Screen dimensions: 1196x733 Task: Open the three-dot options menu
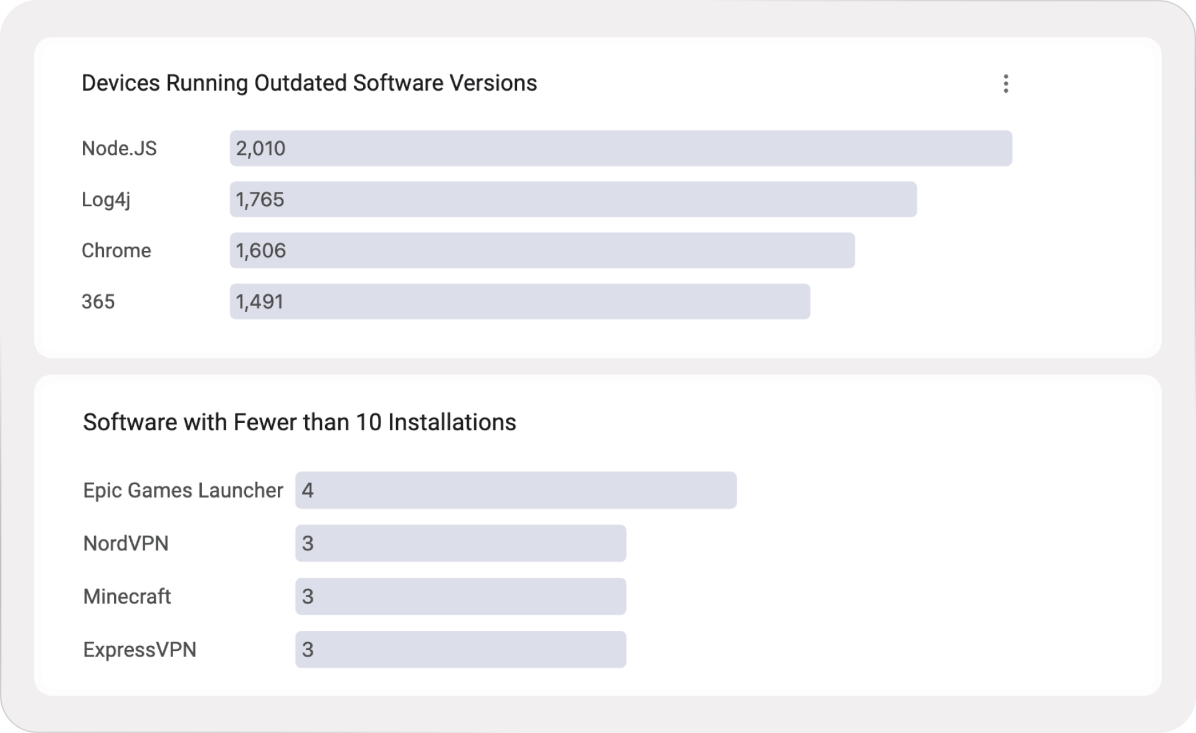(x=1005, y=83)
